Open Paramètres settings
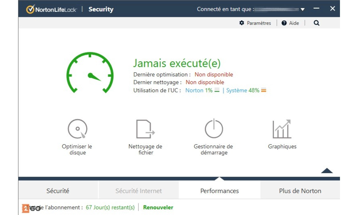 255,23
